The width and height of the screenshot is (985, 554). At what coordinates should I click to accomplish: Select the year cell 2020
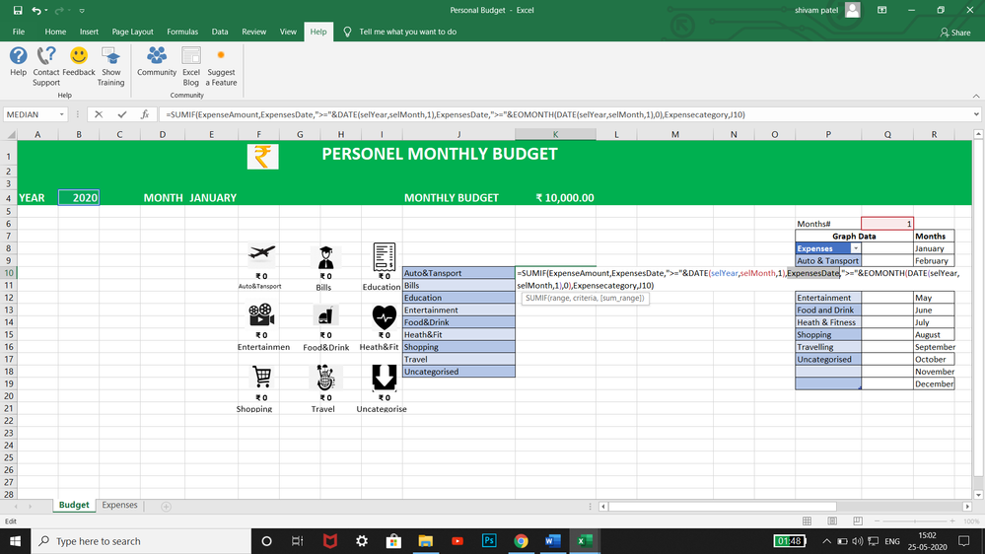click(79, 198)
